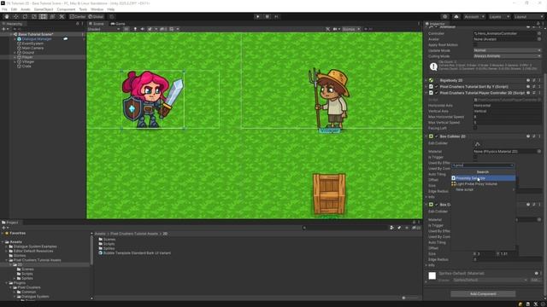Open the Assets menu
The width and height of the screenshot is (547, 307).
[x=26, y=9]
